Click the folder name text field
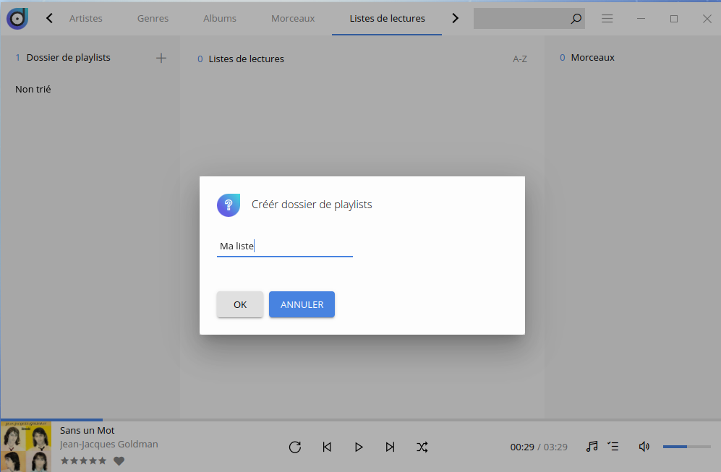The width and height of the screenshot is (721, 472). [x=285, y=246]
